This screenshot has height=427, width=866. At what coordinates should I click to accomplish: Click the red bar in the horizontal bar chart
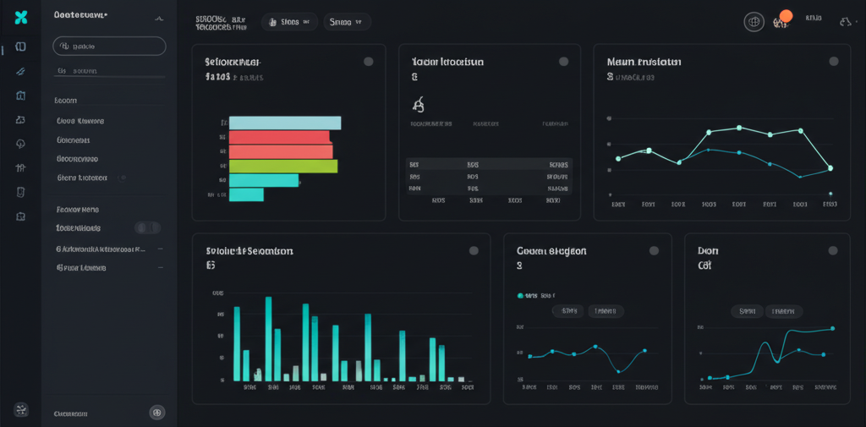[x=279, y=137]
